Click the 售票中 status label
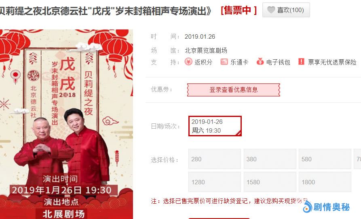361x219 pixels. tap(239, 10)
